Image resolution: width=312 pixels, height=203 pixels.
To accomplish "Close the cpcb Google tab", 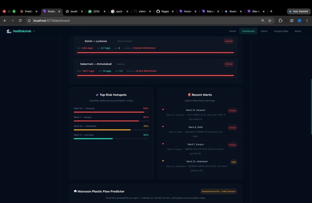I will (127, 12).
